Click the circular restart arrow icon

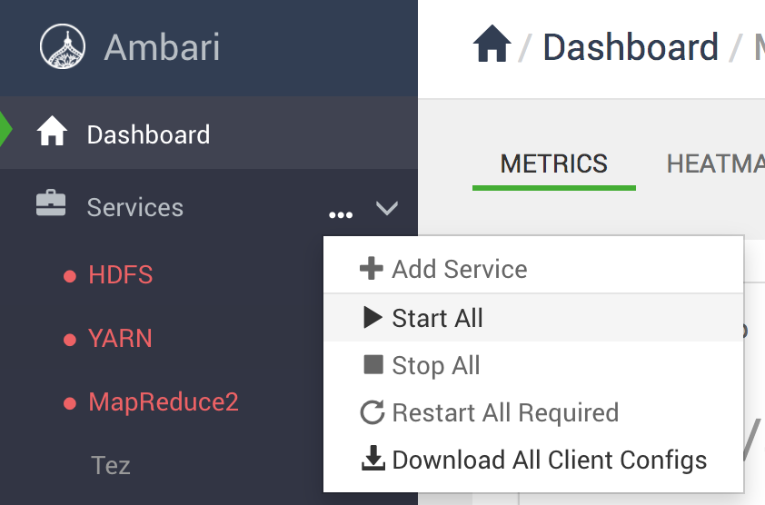[x=373, y=412]
